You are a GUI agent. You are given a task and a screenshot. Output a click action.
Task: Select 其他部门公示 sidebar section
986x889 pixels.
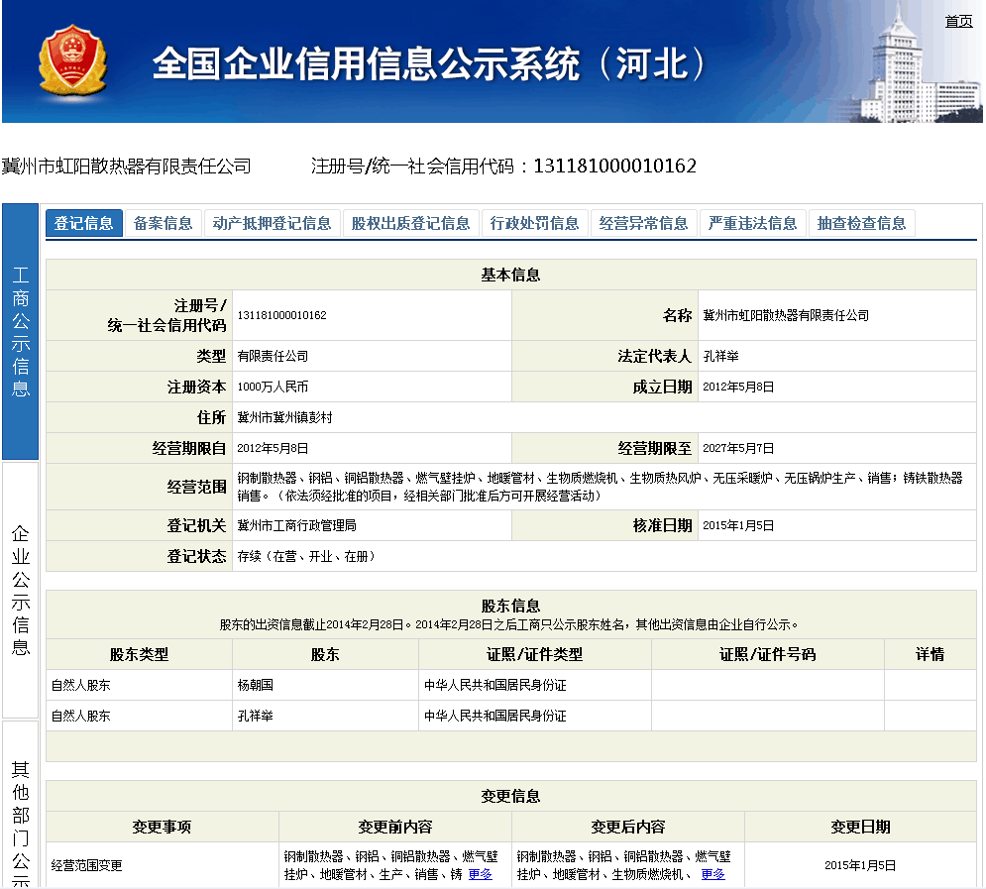click(21, 806)
